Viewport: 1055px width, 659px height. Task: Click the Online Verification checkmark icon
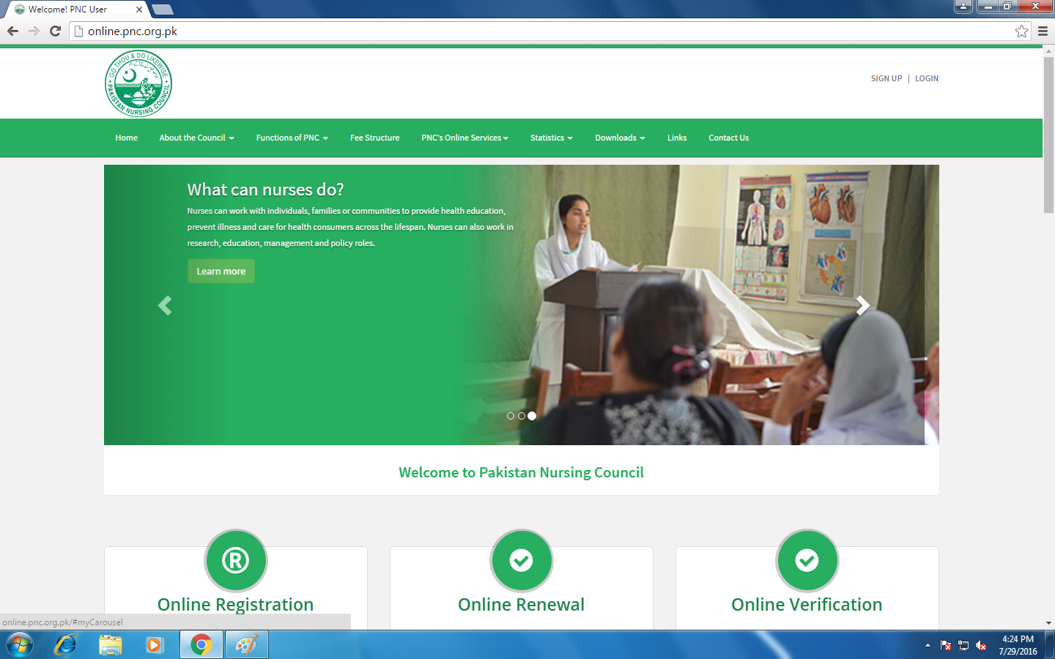[807, 560]
